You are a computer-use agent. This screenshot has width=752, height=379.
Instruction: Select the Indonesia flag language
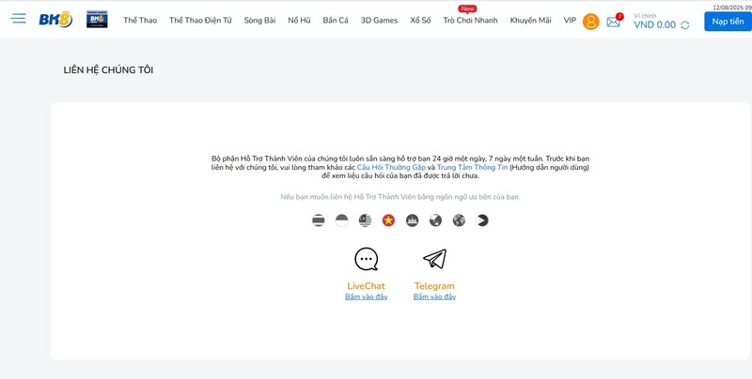341,220
